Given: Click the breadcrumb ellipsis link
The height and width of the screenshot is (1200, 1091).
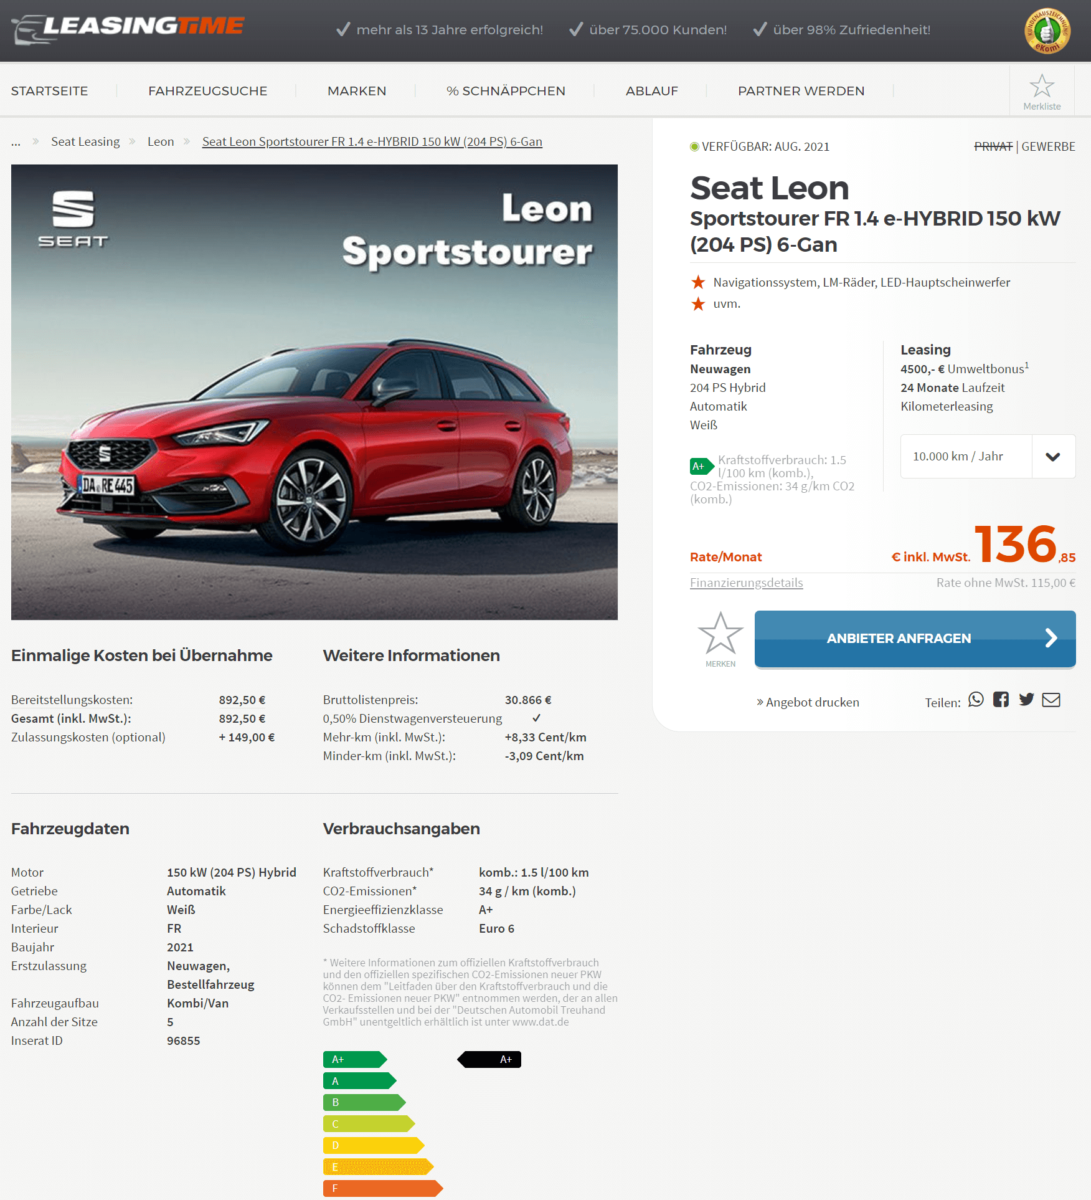Looking at the screenshot, I should point(16,143).
